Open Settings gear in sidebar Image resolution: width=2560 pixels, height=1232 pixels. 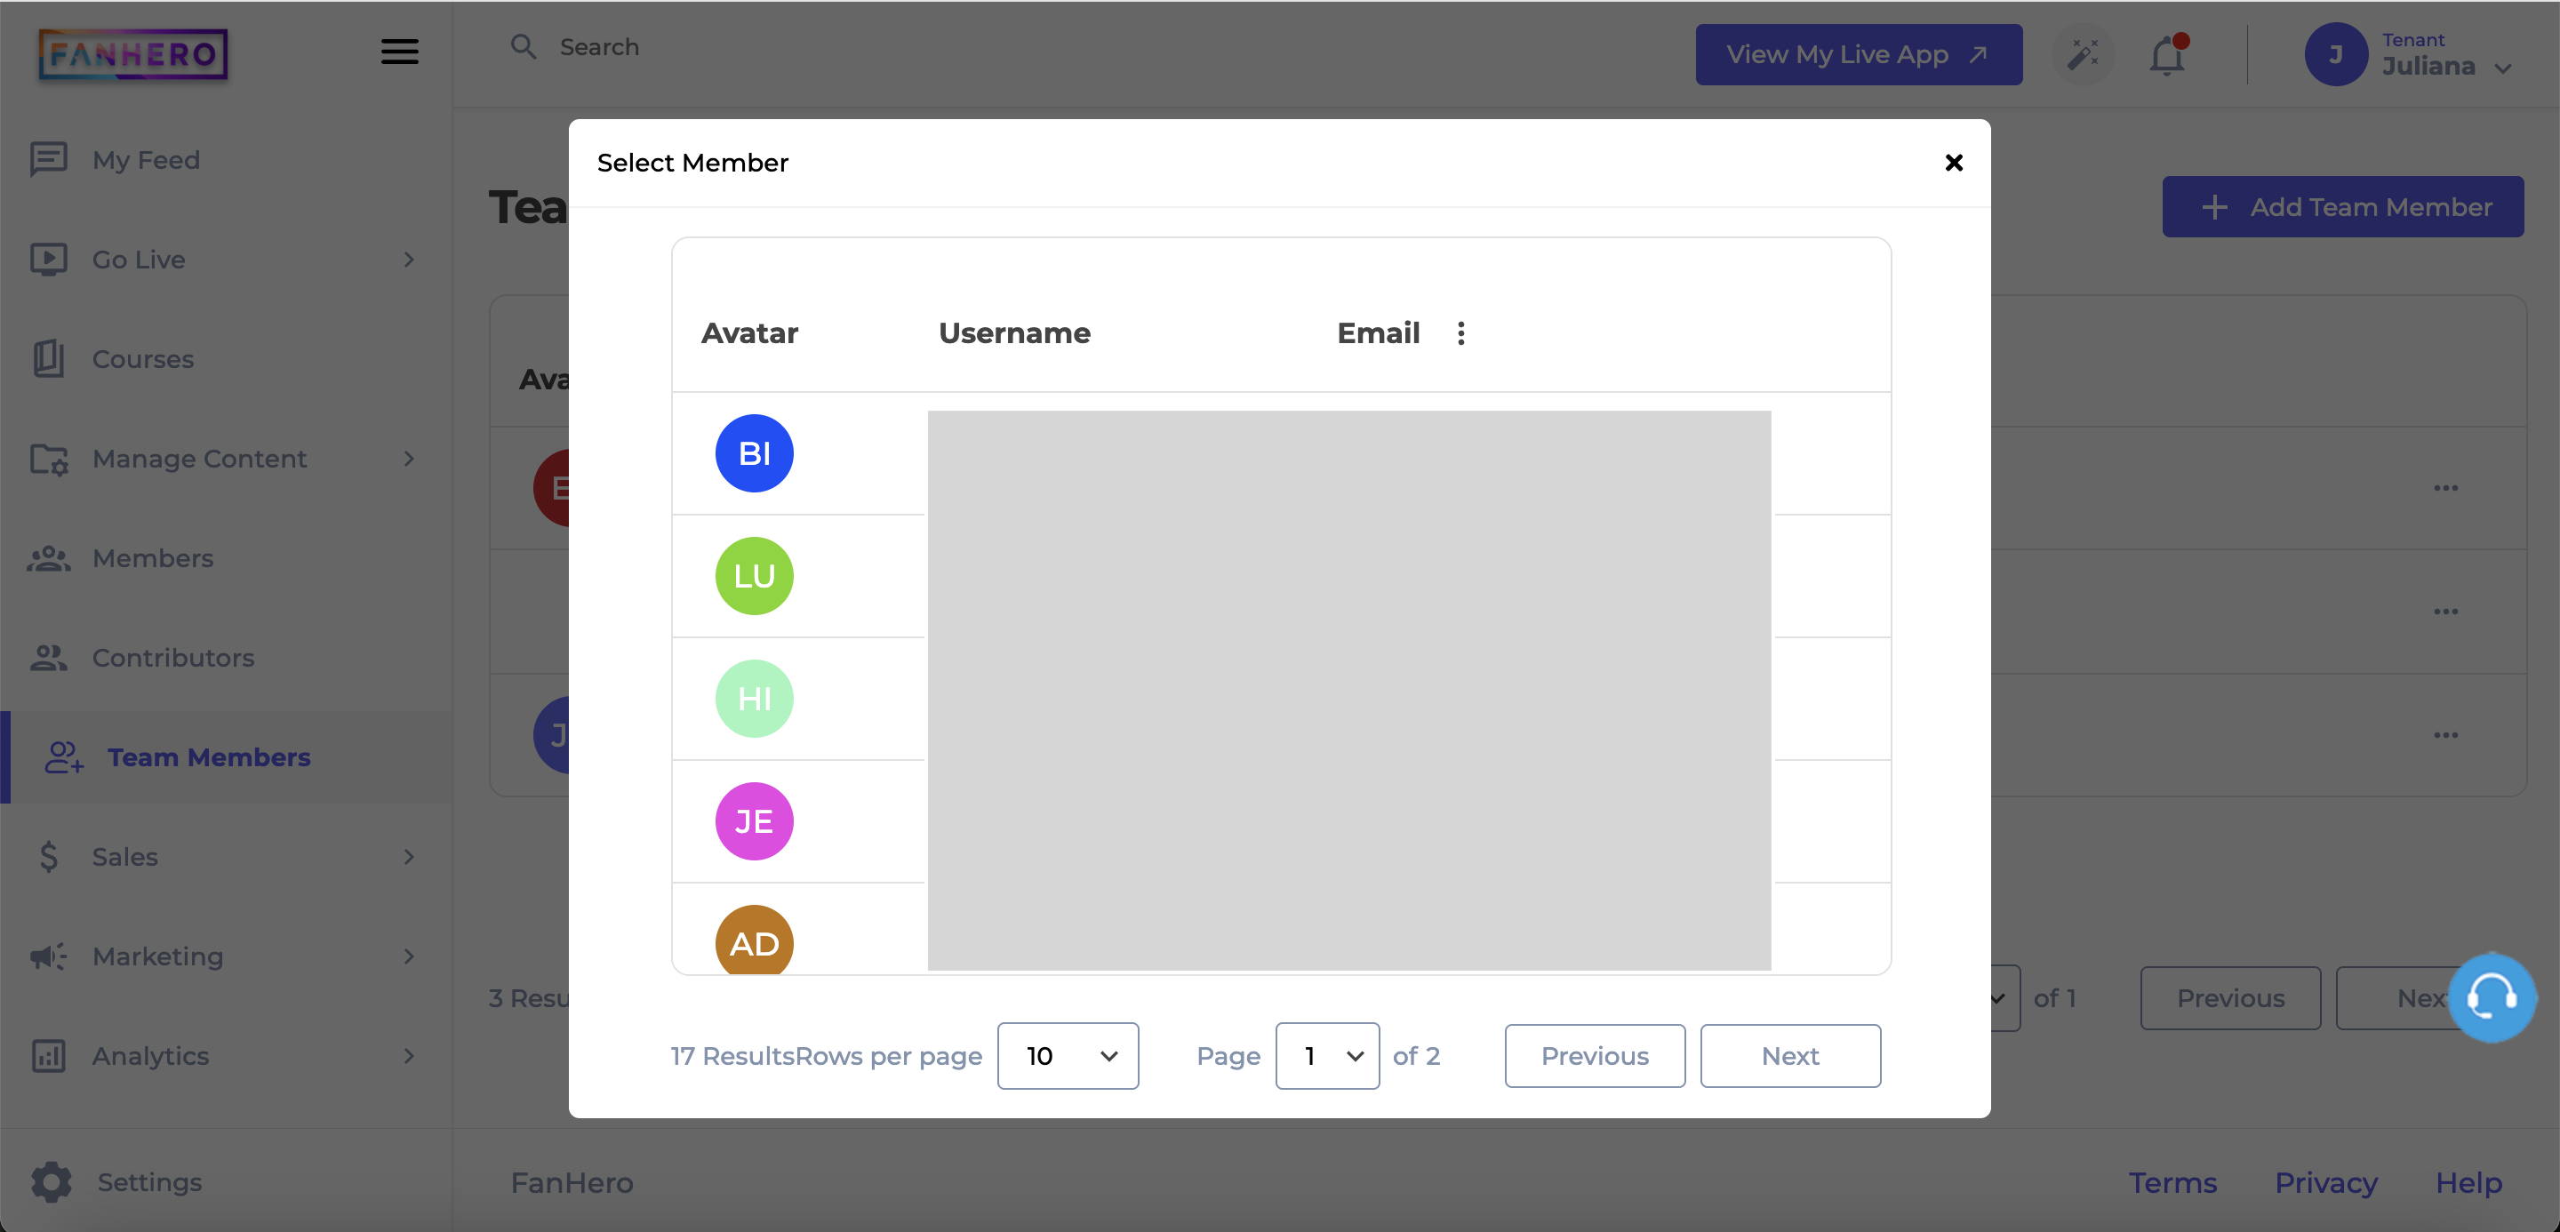click(52, 1181)
